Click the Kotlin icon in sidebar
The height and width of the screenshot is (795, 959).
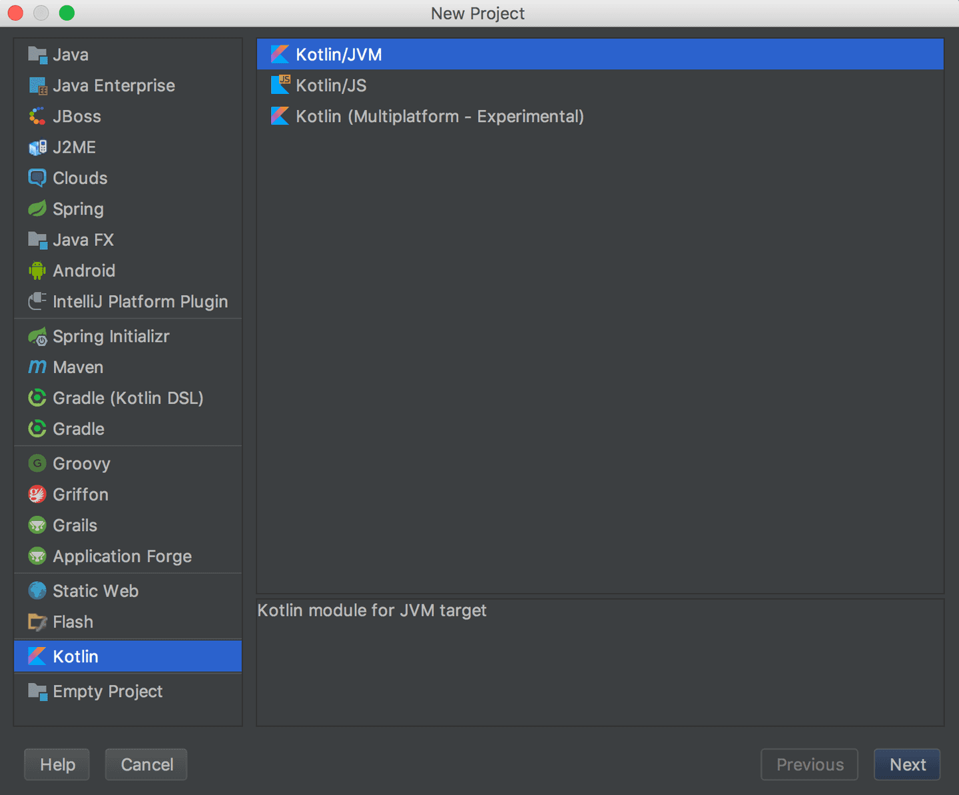(x=37, y=656)
